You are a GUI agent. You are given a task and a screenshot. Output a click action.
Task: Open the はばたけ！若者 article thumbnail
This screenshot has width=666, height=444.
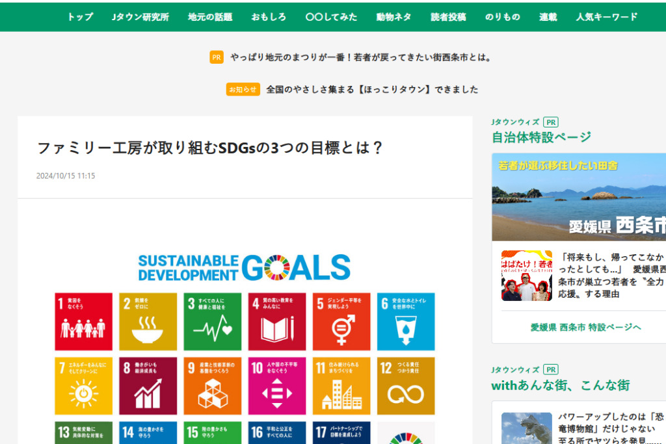coord(527,276)
